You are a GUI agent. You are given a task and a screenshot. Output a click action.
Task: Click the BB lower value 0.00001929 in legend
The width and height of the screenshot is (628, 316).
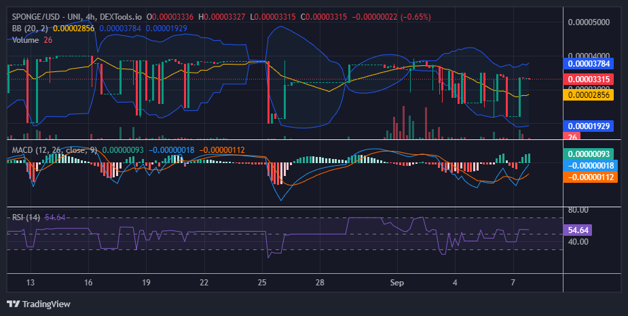pos(166,29)
